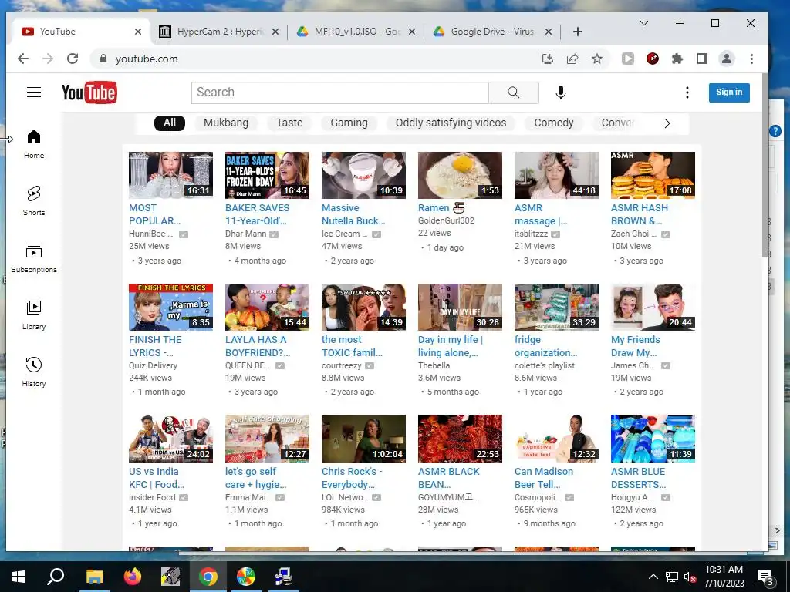Click the red circular extension icon
The image size is (790, 592).
click(x=653, y=59)
